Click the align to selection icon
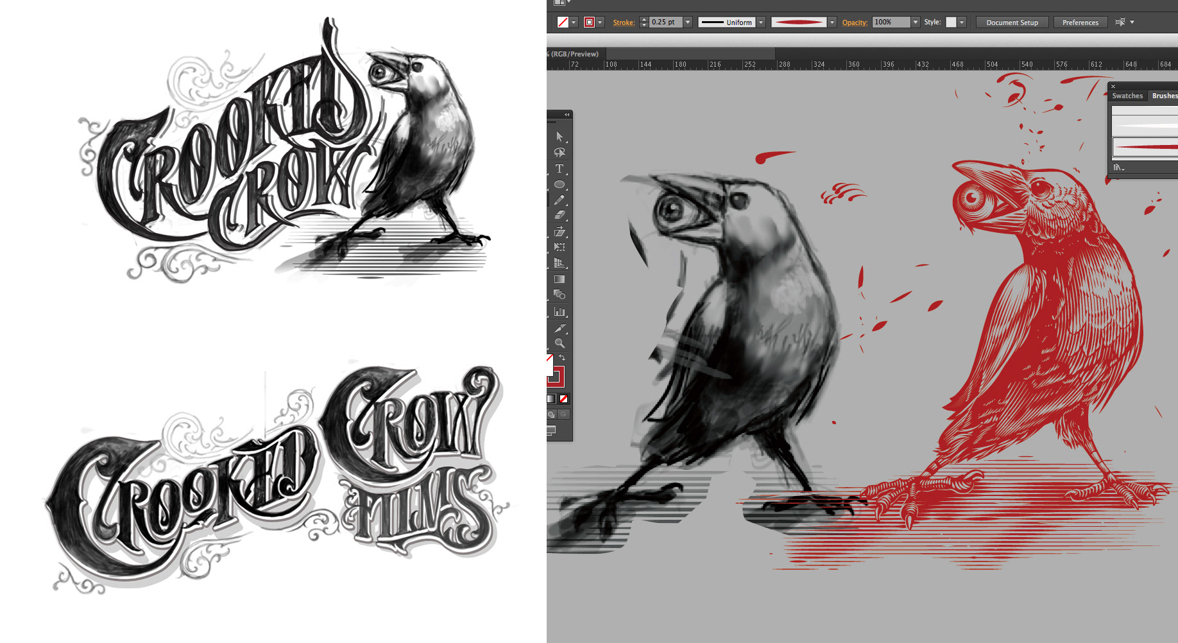 (x=1120, y=22)
